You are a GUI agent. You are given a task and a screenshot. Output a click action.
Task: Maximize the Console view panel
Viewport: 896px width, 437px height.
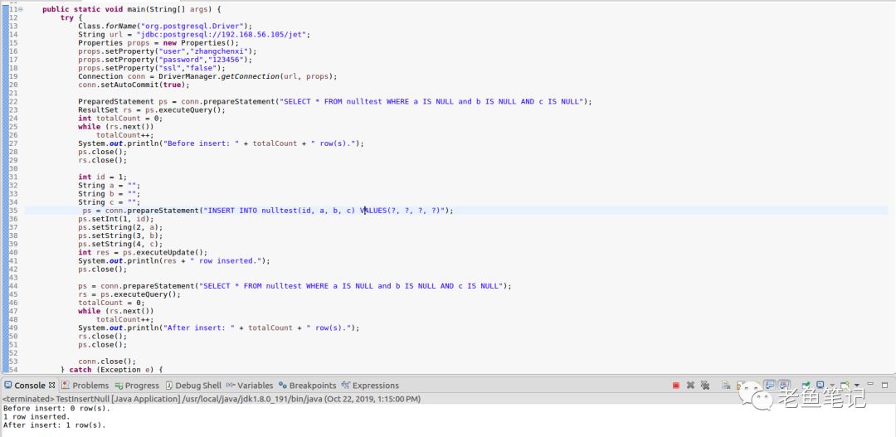[x=884, y=385]
